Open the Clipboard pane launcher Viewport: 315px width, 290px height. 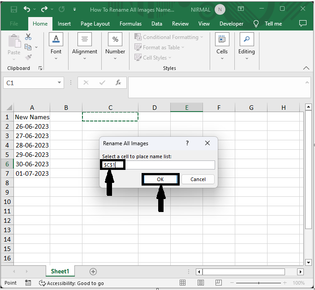point(40,68)
